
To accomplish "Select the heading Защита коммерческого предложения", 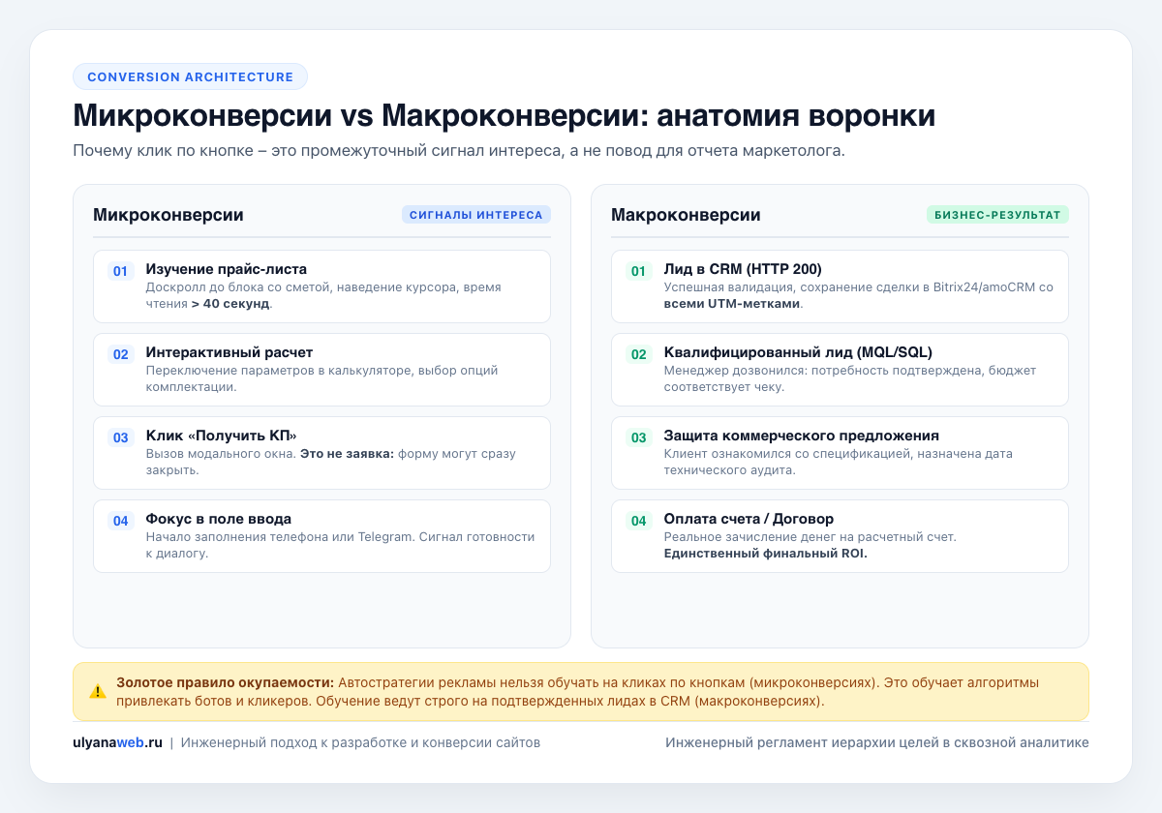I will pyautogui.click(x=801, y=436).
